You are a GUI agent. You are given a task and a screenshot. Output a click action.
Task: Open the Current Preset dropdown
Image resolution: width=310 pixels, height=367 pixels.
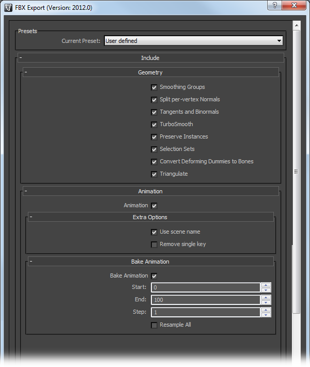(193, 41)
